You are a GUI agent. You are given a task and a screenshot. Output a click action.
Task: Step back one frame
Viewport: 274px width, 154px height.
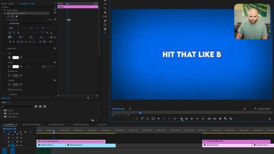point(181,119)
